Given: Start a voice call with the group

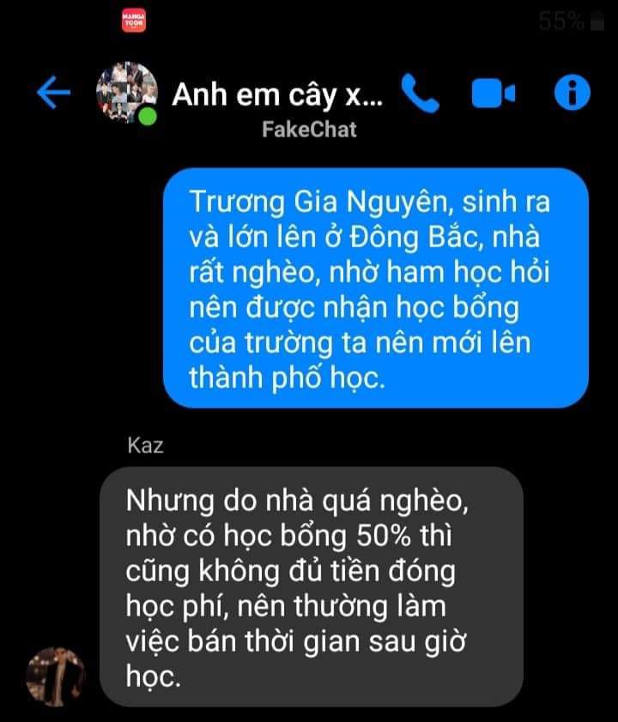Looking at the screenshot, I should (420, 94).
